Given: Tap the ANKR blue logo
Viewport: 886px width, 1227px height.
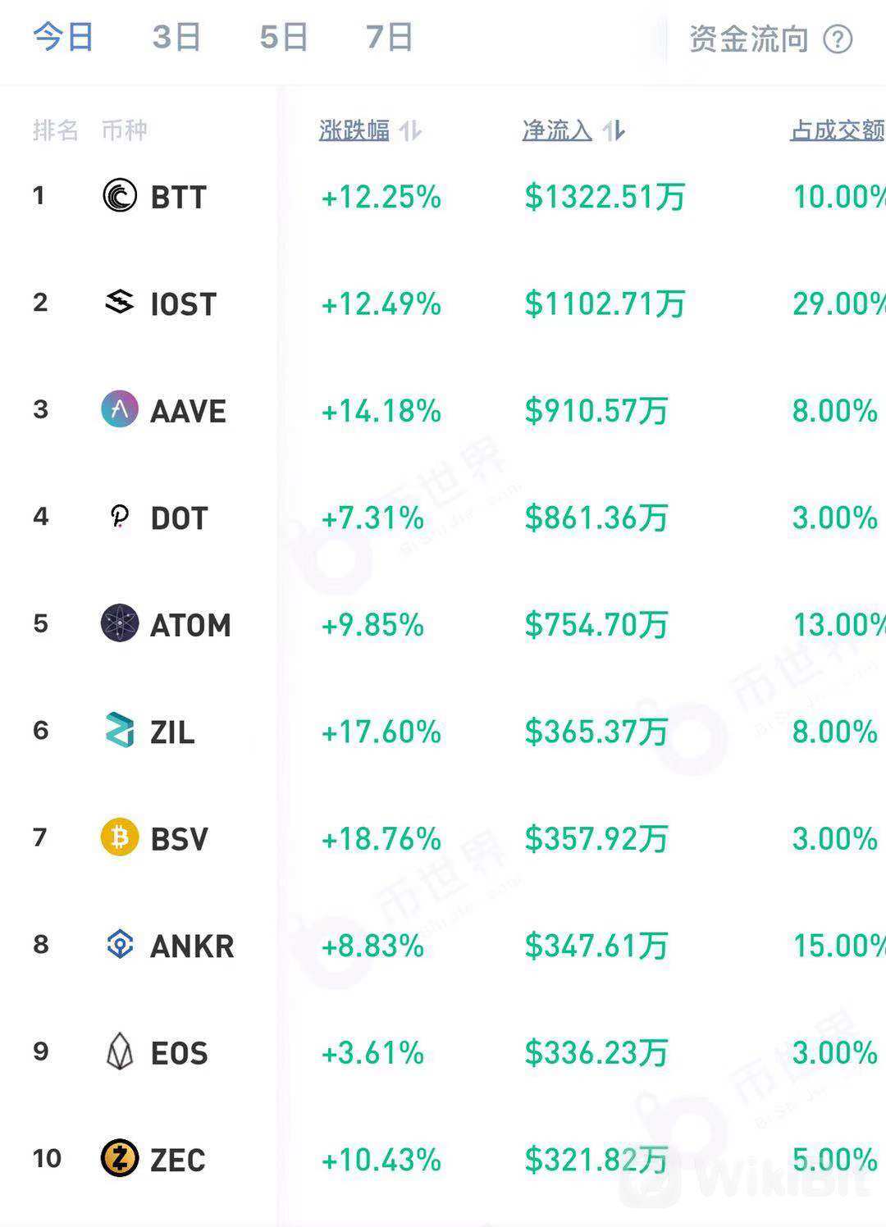Looking at the screenshot, I should [120, 945].
